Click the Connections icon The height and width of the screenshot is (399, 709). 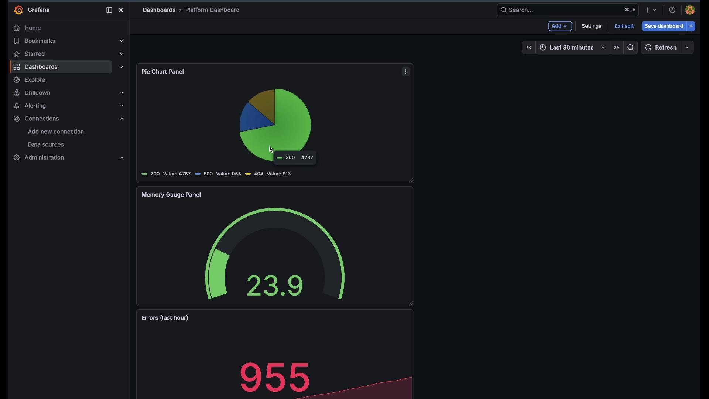click(17, 119)
